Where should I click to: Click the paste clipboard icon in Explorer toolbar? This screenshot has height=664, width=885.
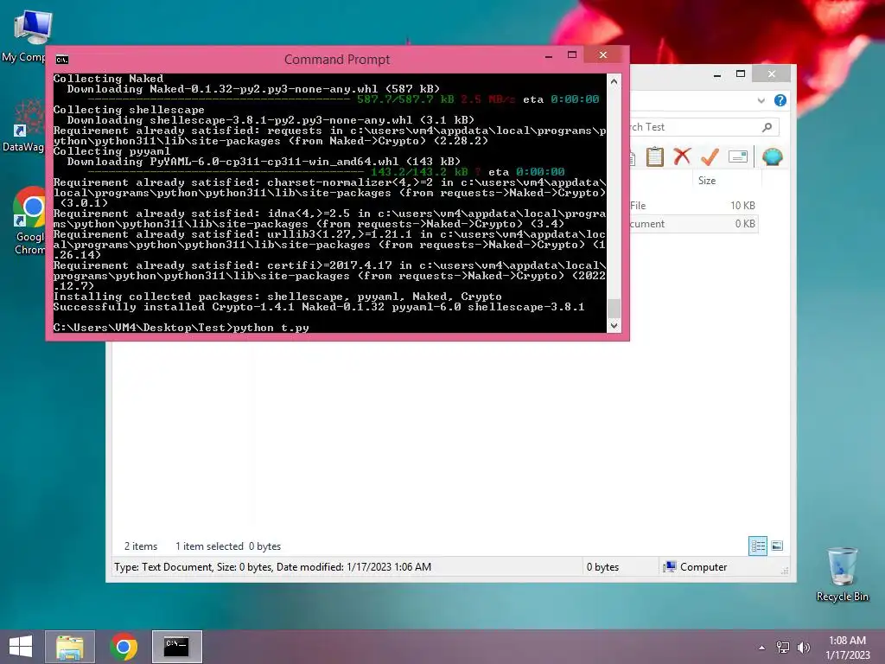(655, 156)
